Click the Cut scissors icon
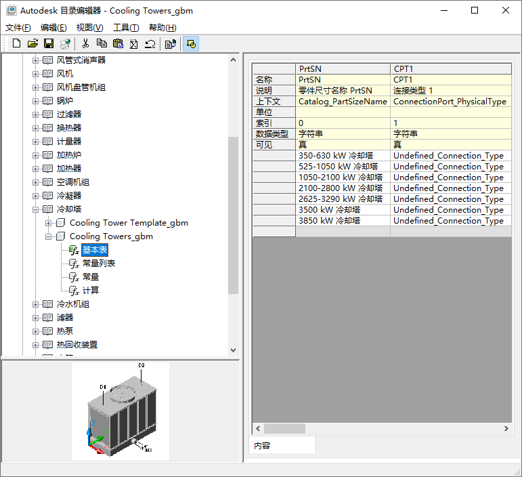Image resolution: width=522 pixels, height=477 pixels. [85, 43]
